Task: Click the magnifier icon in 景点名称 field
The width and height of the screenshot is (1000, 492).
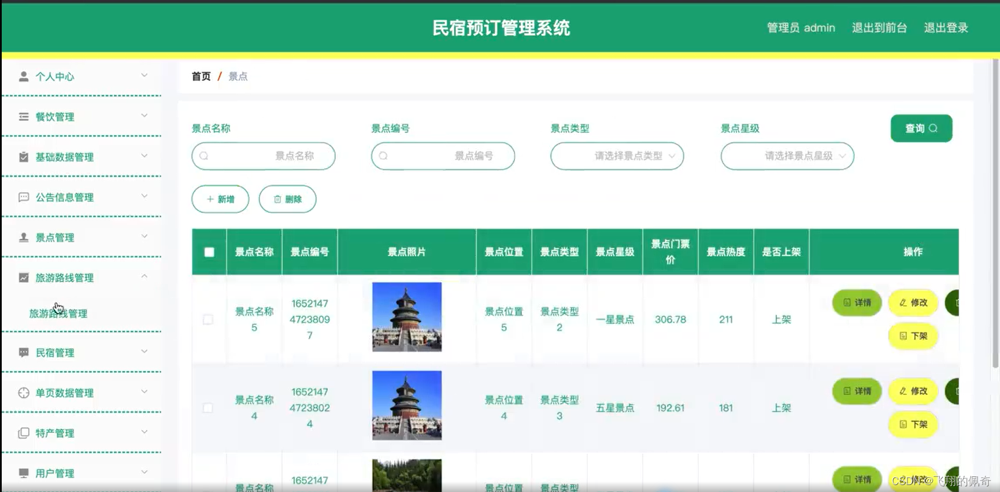Action: tap(204, 156)
